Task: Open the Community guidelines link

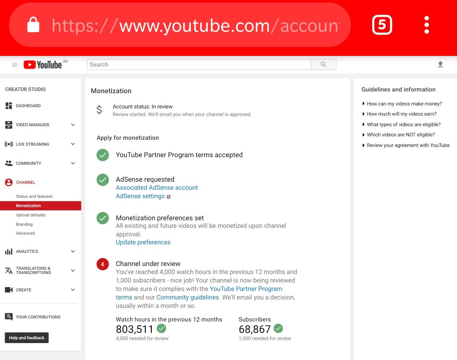Action: coord(188,297)
